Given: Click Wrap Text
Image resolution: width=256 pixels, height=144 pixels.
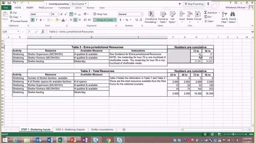Looking at the screenshot, I should (100, 14).
